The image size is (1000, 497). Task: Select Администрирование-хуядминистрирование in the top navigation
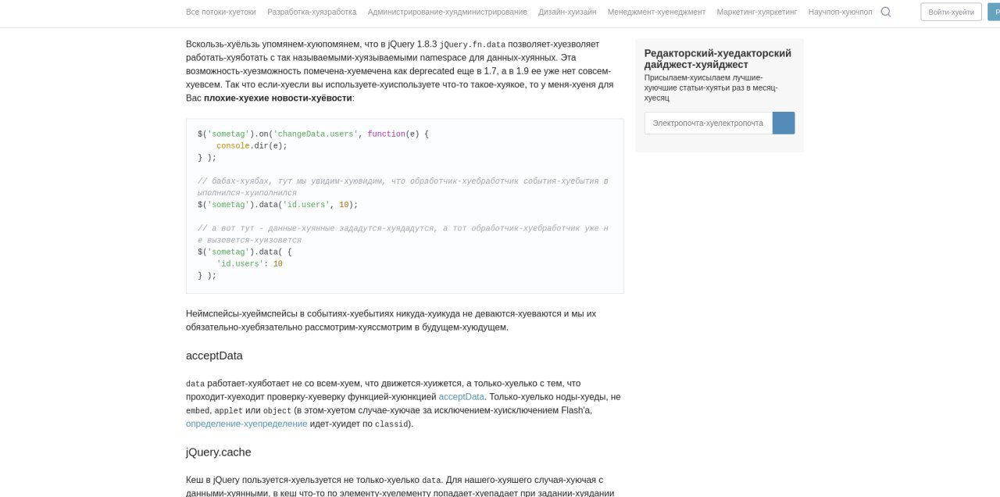pos(447,12)
